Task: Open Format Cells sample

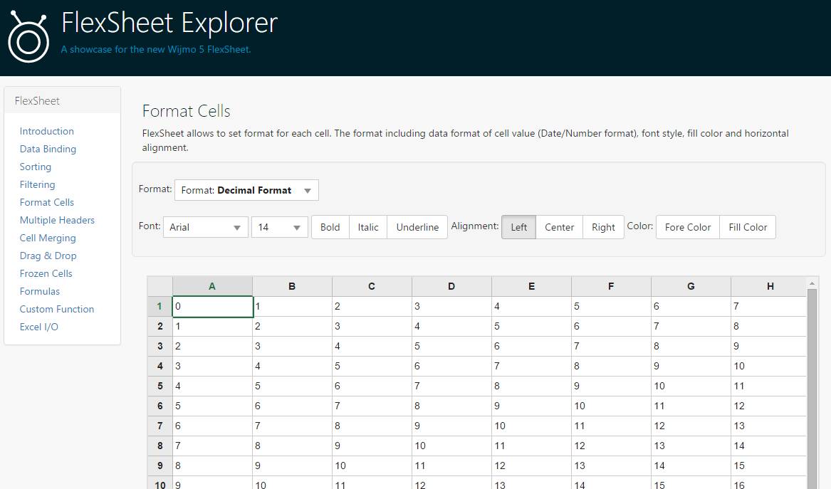Action: pyautogui.click(x=46, y=202)
